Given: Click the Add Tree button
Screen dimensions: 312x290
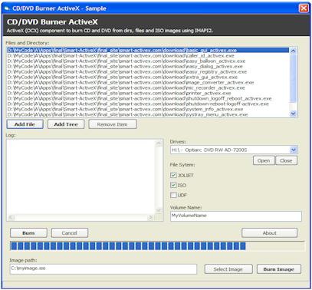Looking at the screenshot, I should [x=66, y=124].
